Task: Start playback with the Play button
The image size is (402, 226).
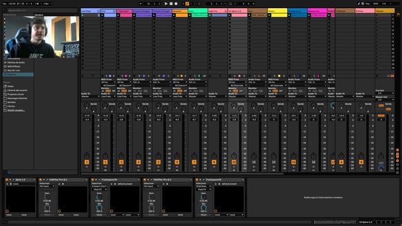Action: click(x=166, y=4)
